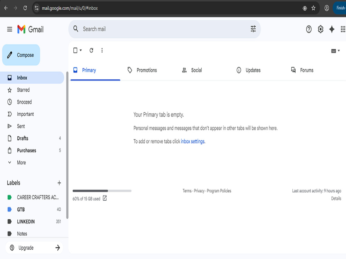The image size is (346, 259).
Task: Open the Inbox folder
Action: (32, 78)
